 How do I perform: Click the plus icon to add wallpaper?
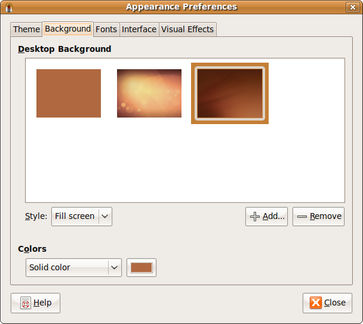pyautogui.click(x=255, y=217)
